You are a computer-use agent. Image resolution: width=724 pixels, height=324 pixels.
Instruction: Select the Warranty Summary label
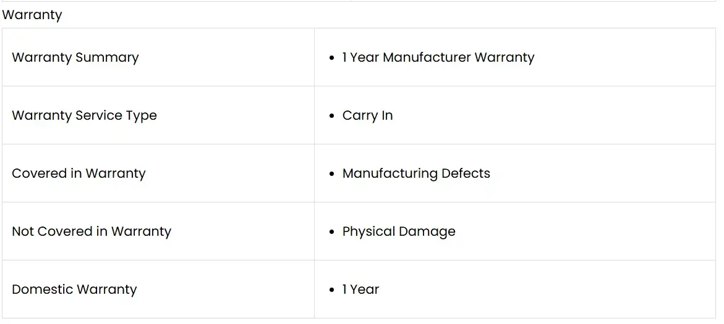click(75, 57)
